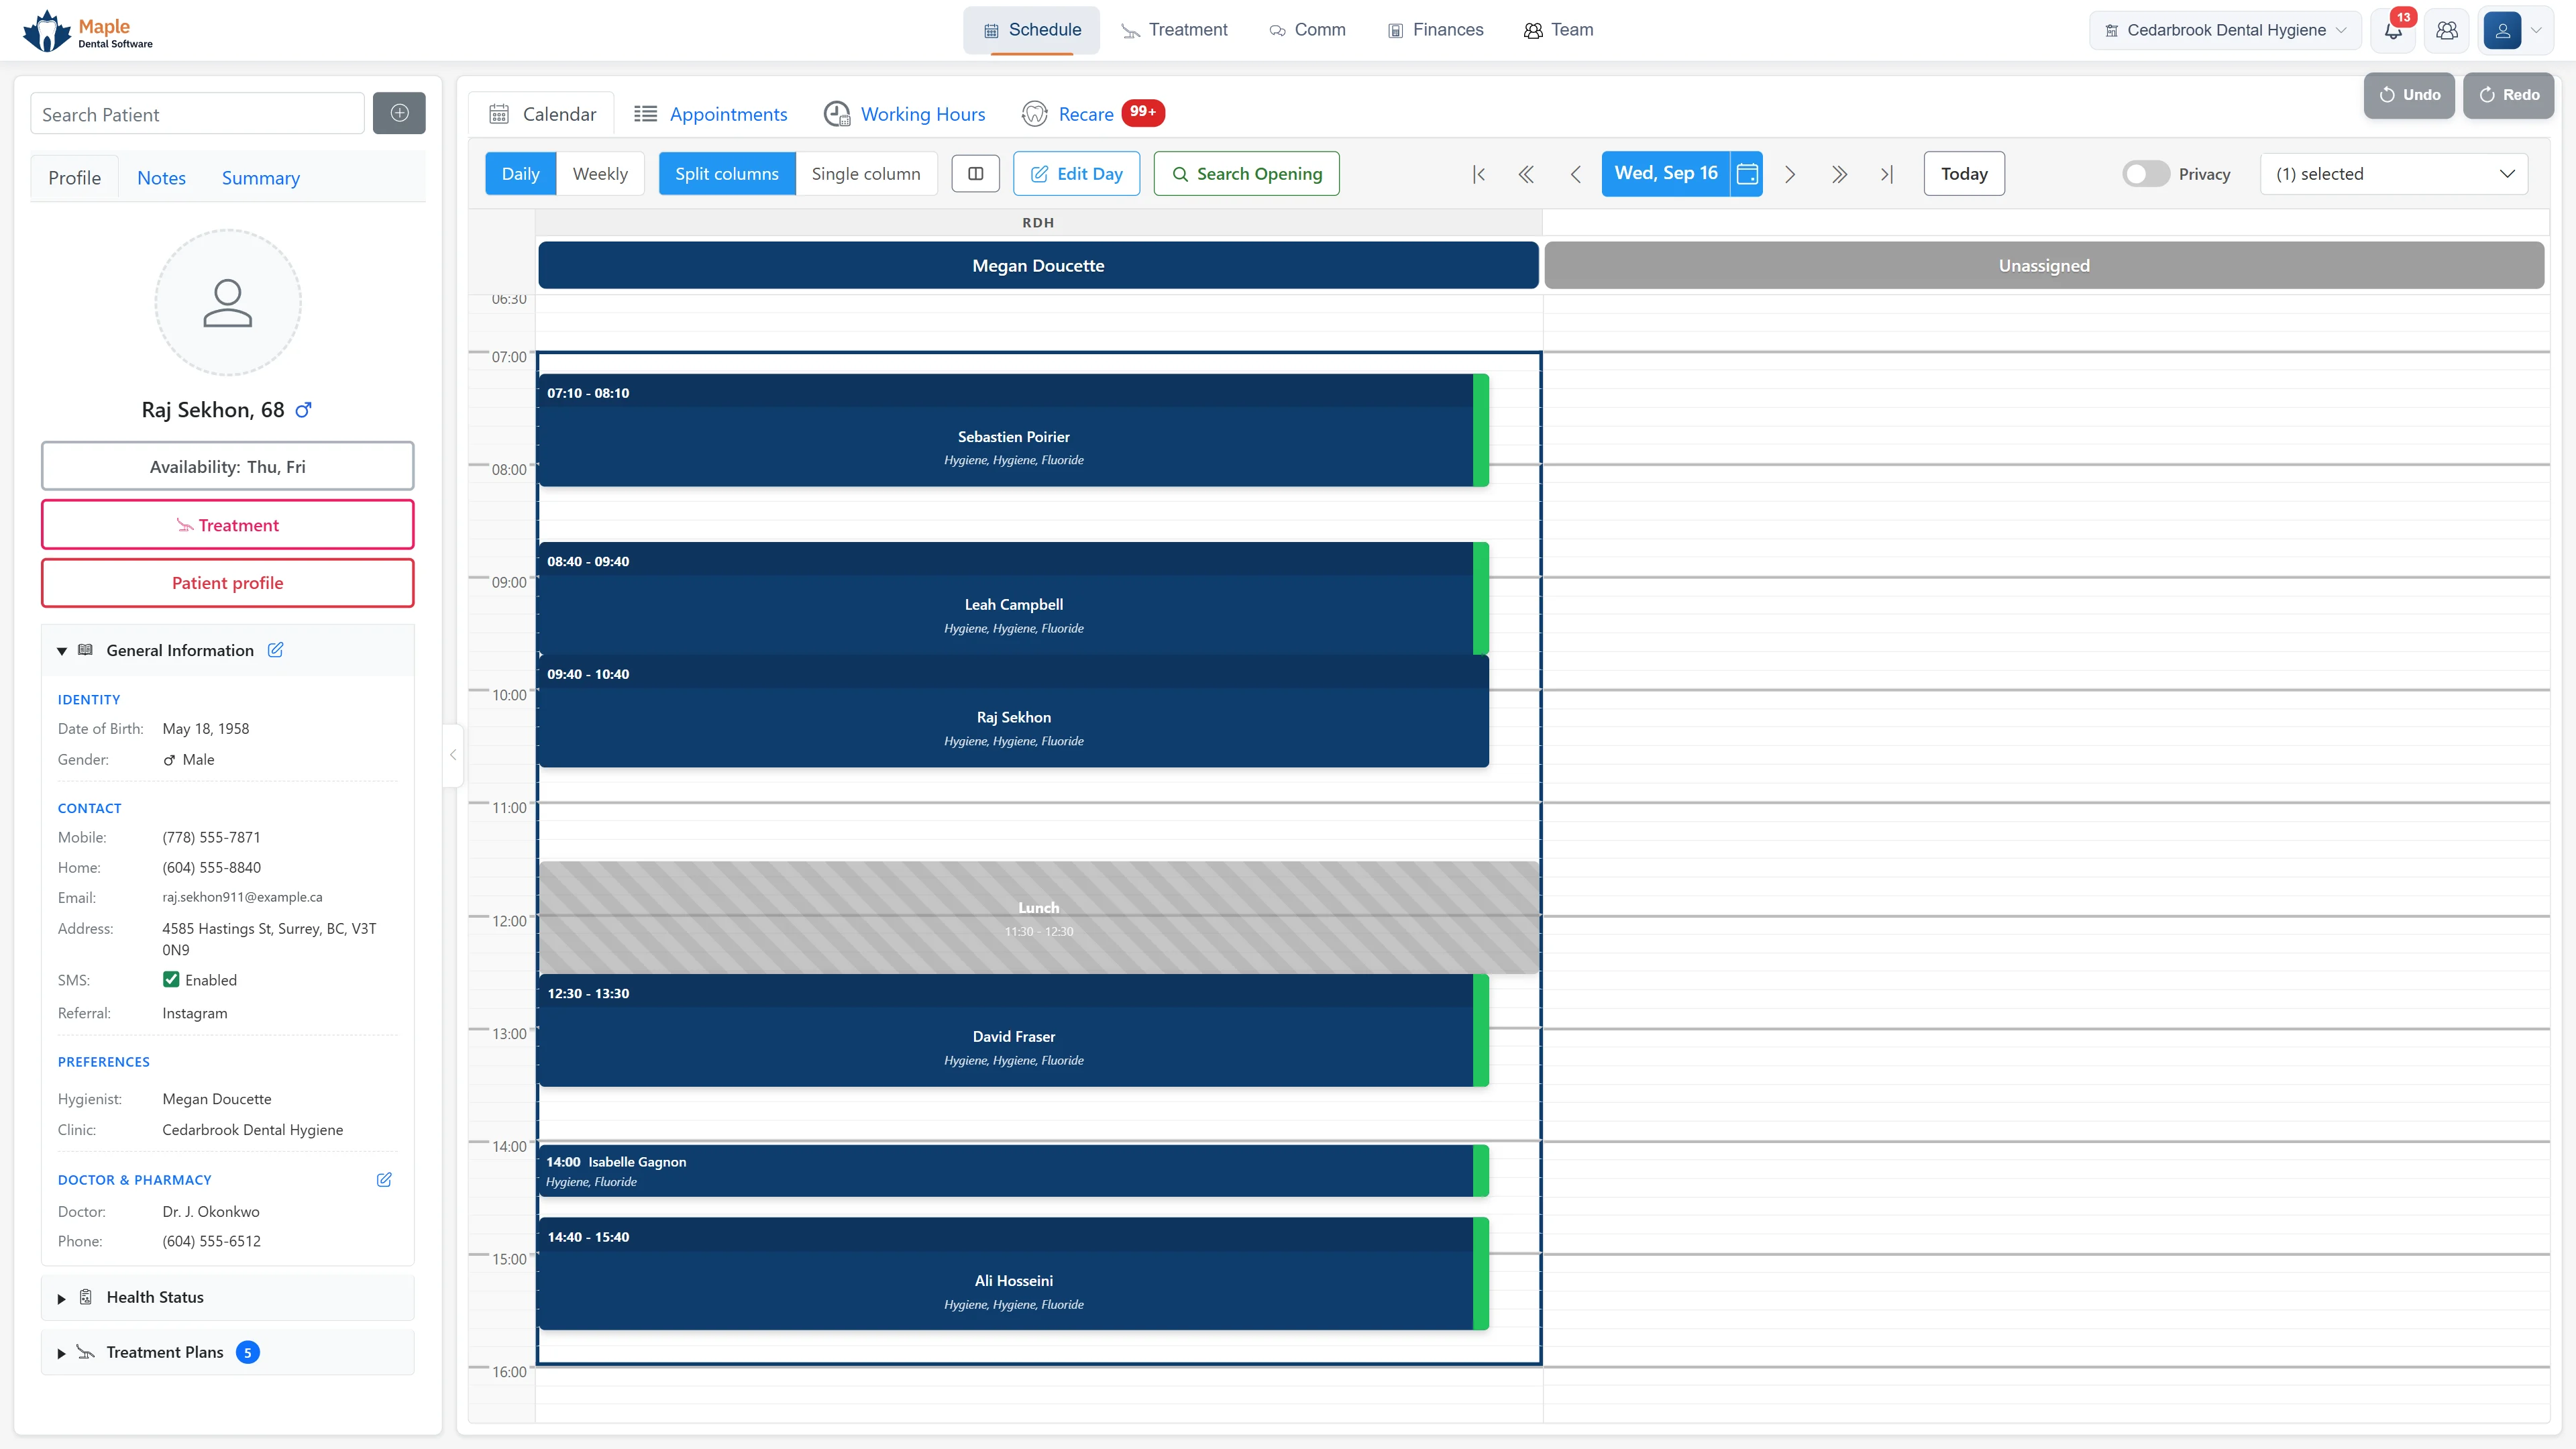Screen dimensions: 2576x1449
Task: Open David Fraser 12:30 appointment
Action: pyautogui.click(x=1013, y=1031)
